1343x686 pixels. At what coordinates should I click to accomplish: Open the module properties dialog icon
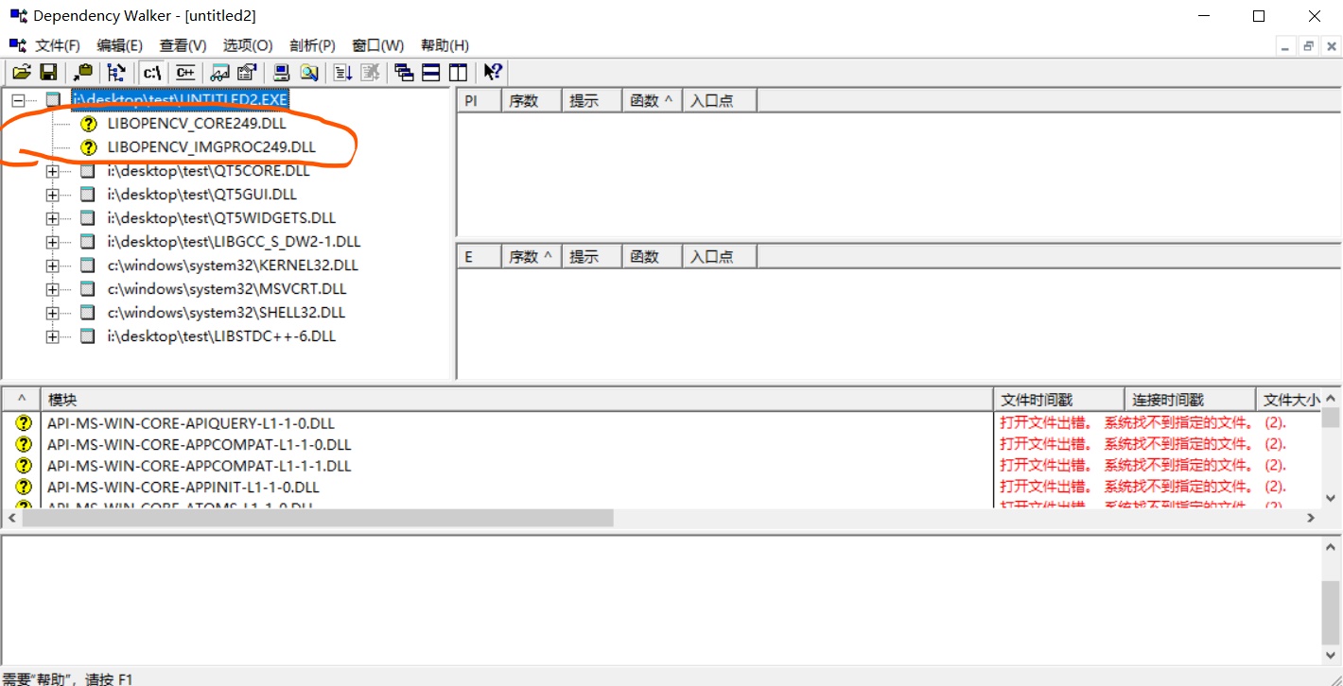(246, 72)
